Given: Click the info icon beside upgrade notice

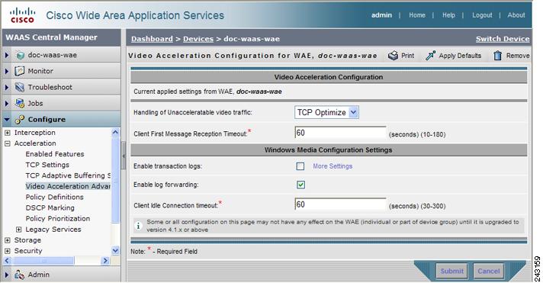Looking at the screenshot, I should pos(138,226).
